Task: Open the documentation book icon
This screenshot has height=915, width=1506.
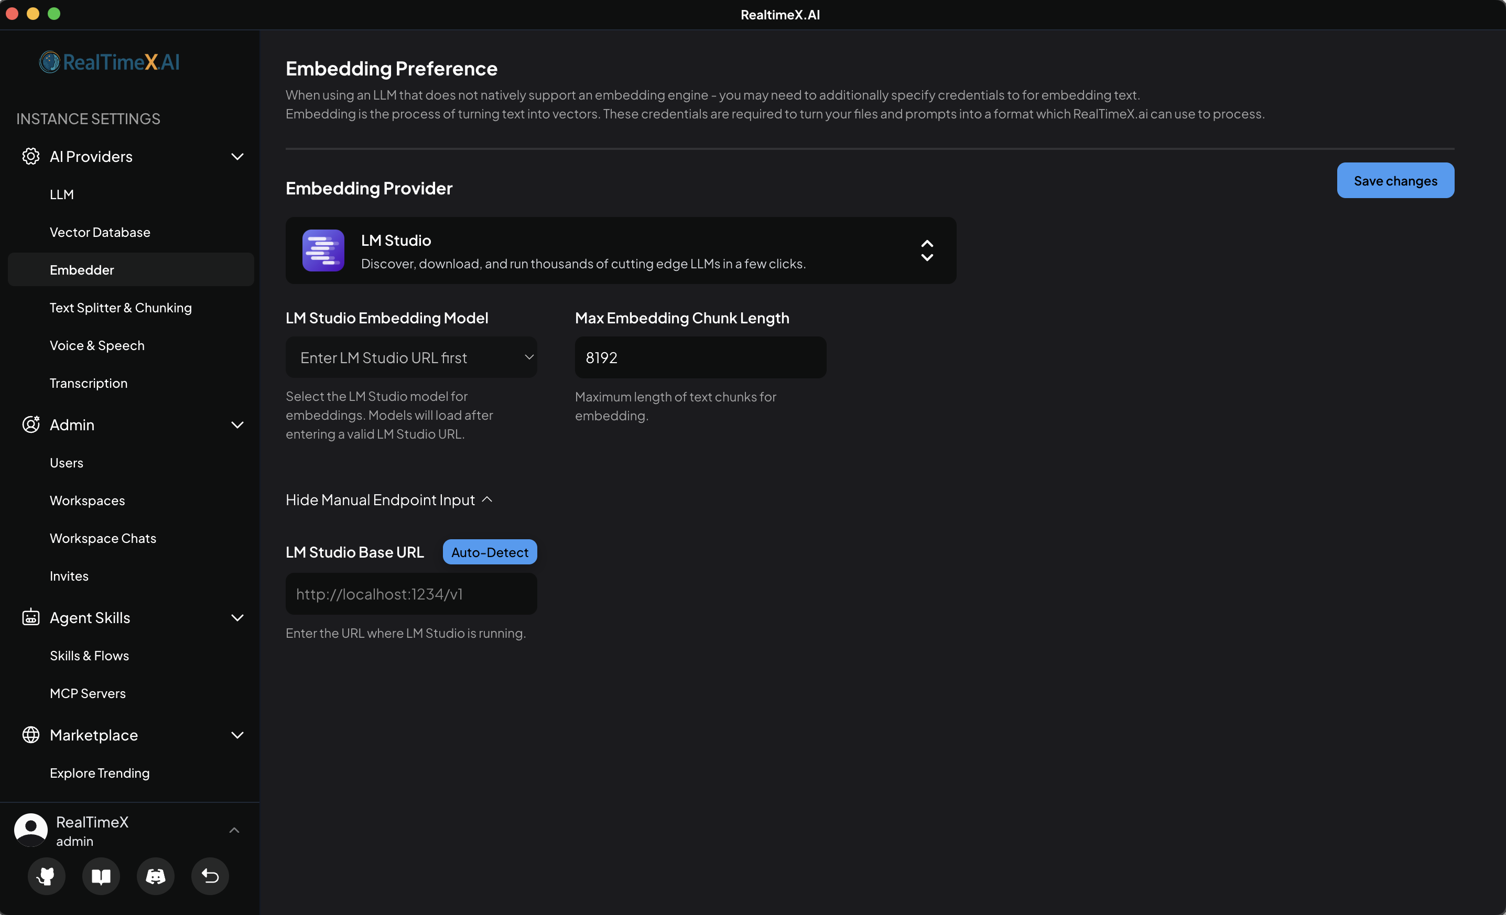Action: click(101, 876)
